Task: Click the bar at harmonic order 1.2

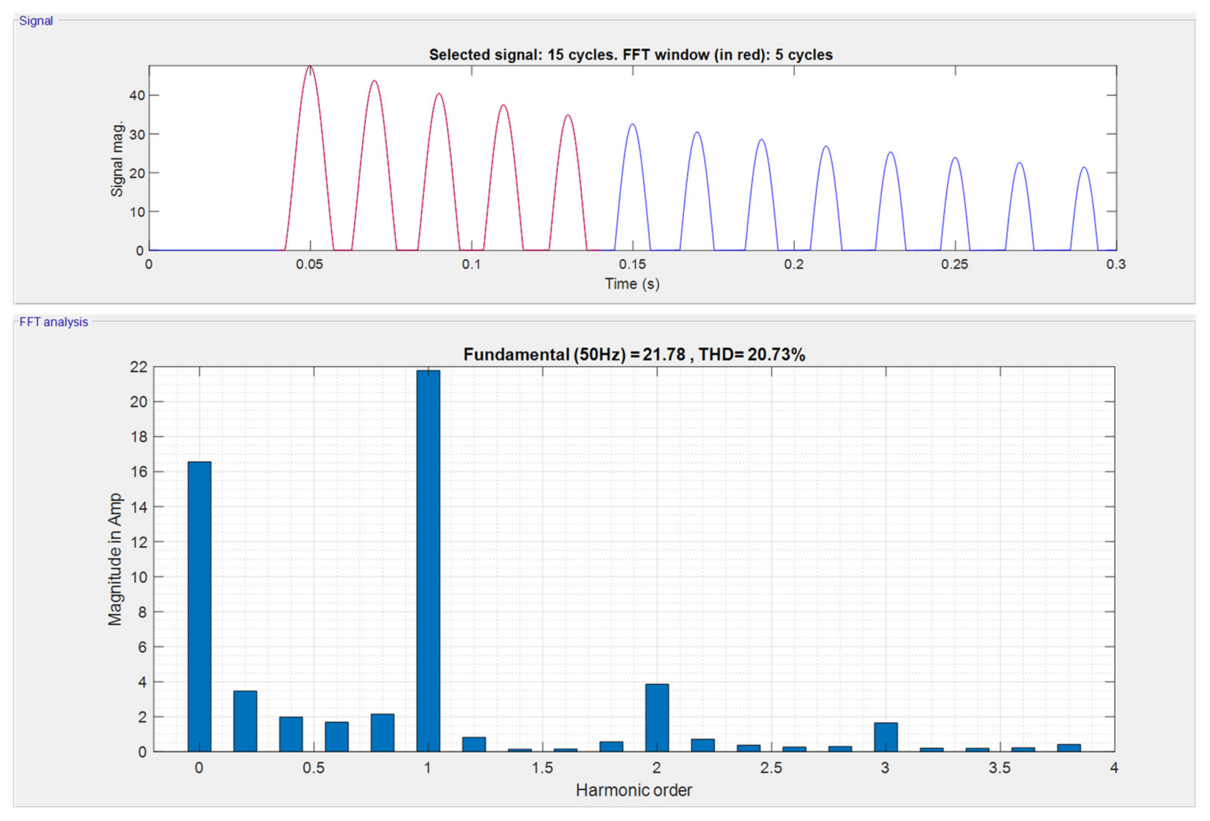Action: point(474,744)
